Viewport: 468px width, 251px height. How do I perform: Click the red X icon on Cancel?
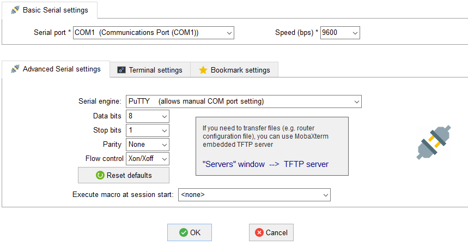point(259,232)
